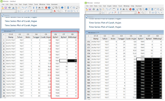Select C6 column header in left worksheet

(55, 34)
